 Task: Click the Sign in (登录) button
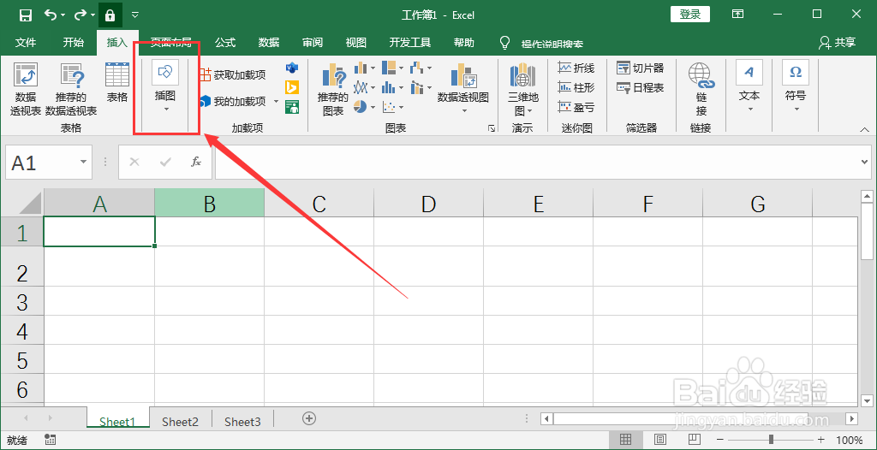pyautogui.click(x=690, y=15)
